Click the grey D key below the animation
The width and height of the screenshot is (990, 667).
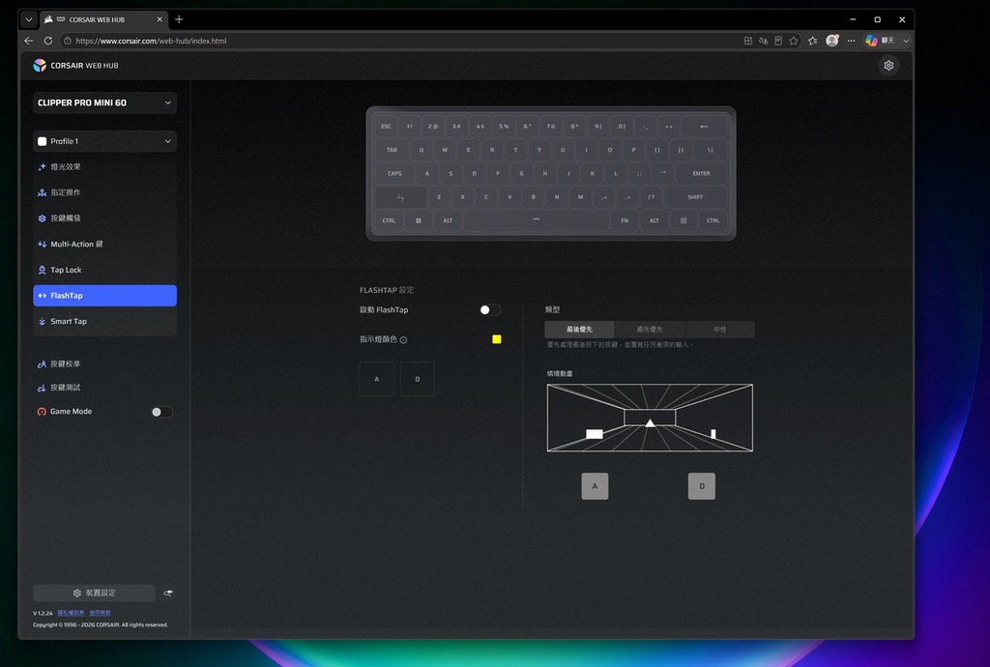(702, 486)
